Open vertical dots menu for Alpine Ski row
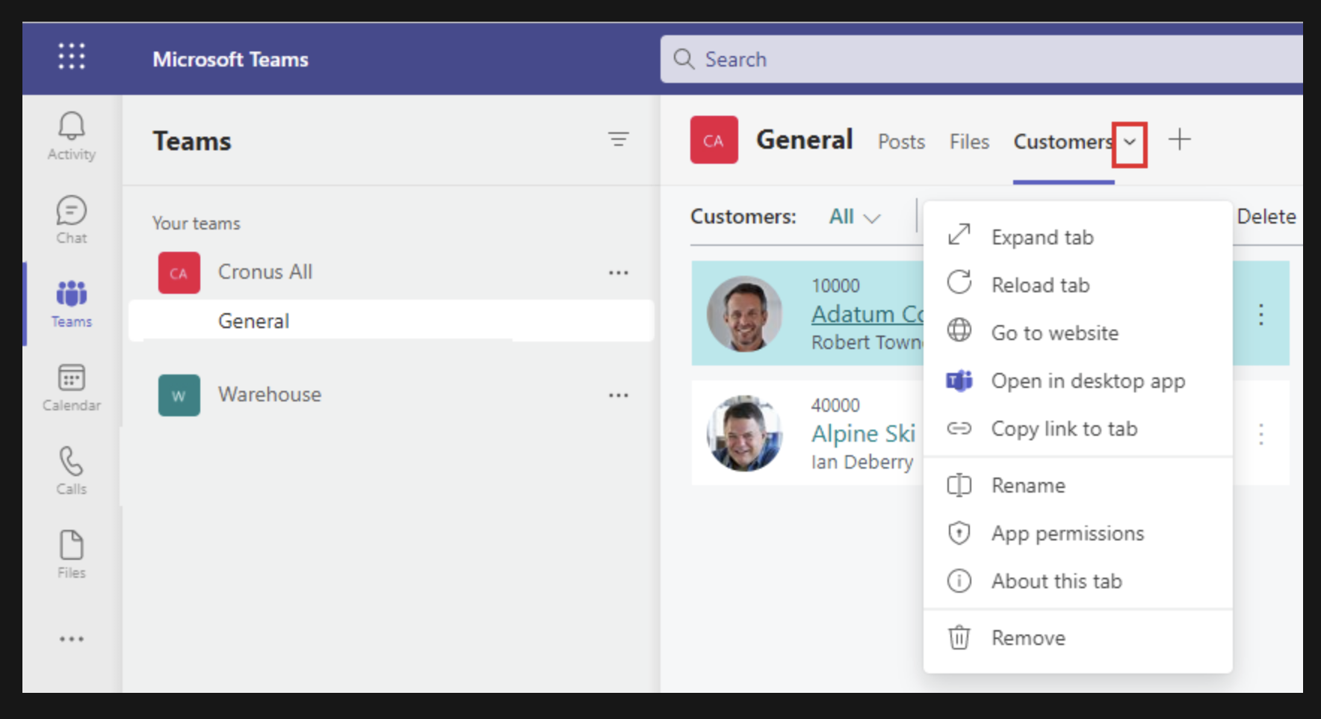Image resolution: width=1321 pixels, height=719 pixels. point(1260,434)
